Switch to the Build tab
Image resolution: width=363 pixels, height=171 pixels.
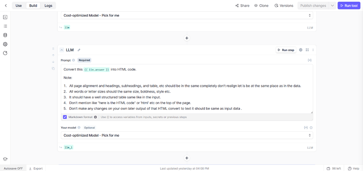coord(33,5)
